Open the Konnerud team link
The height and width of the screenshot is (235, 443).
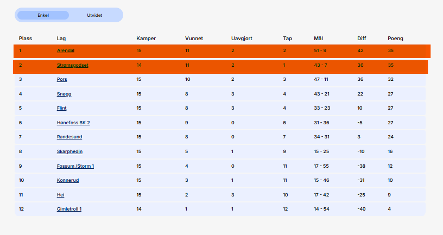pos(68,180)
